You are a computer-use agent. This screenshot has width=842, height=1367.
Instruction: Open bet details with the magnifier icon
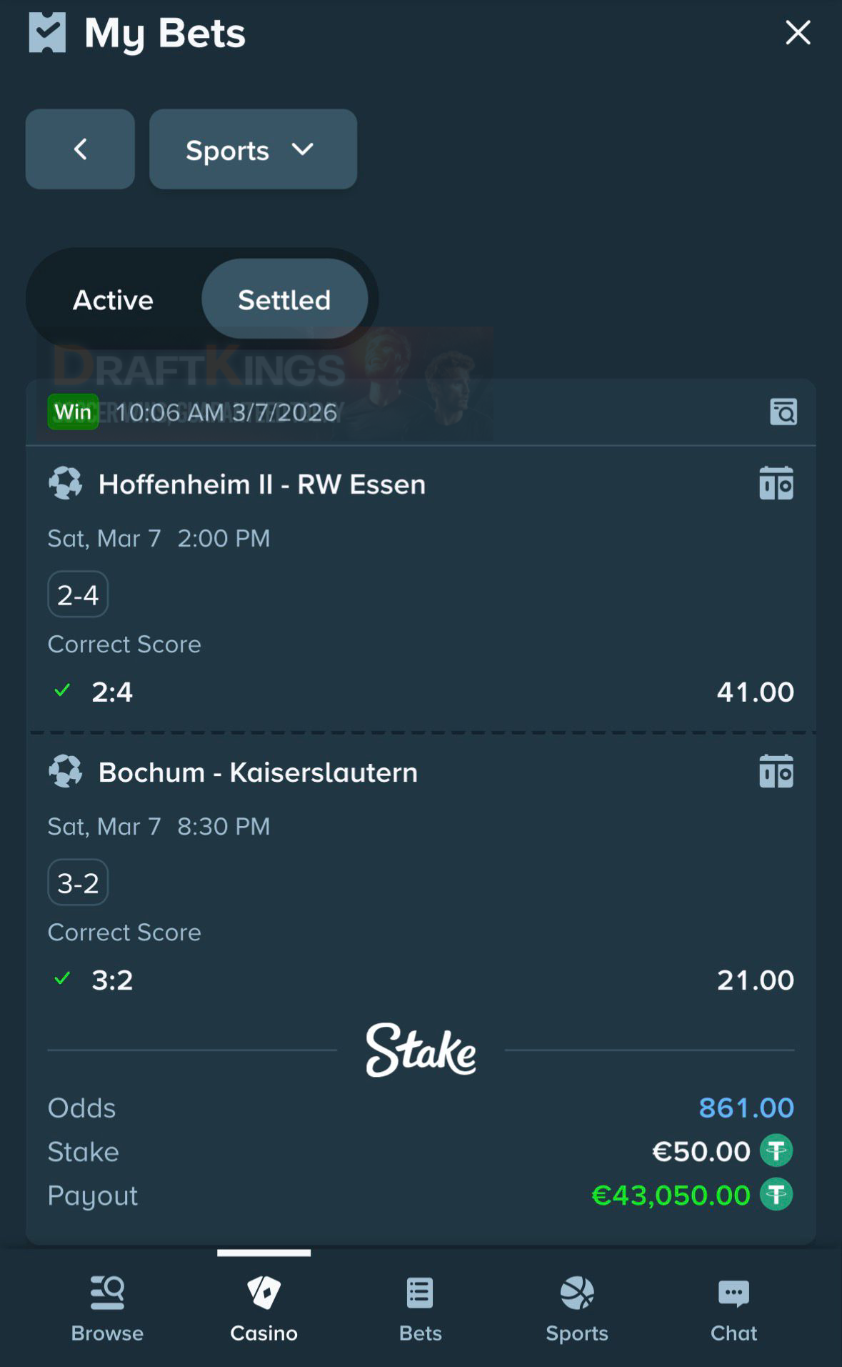pyautogui.click(x=783, y=412)
